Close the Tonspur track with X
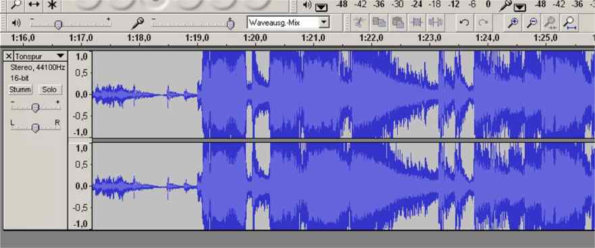Image resolution: width=595 pixels, height=248 pixels. click(x=8, y=57)
